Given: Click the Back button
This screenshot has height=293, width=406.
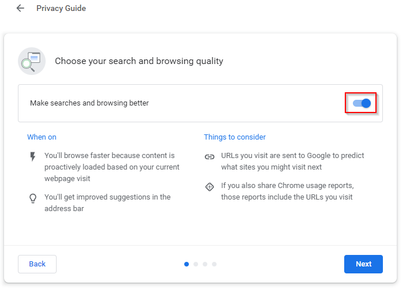Looking at the screenshot, I should pyautogui.click(x=38, y=264).
